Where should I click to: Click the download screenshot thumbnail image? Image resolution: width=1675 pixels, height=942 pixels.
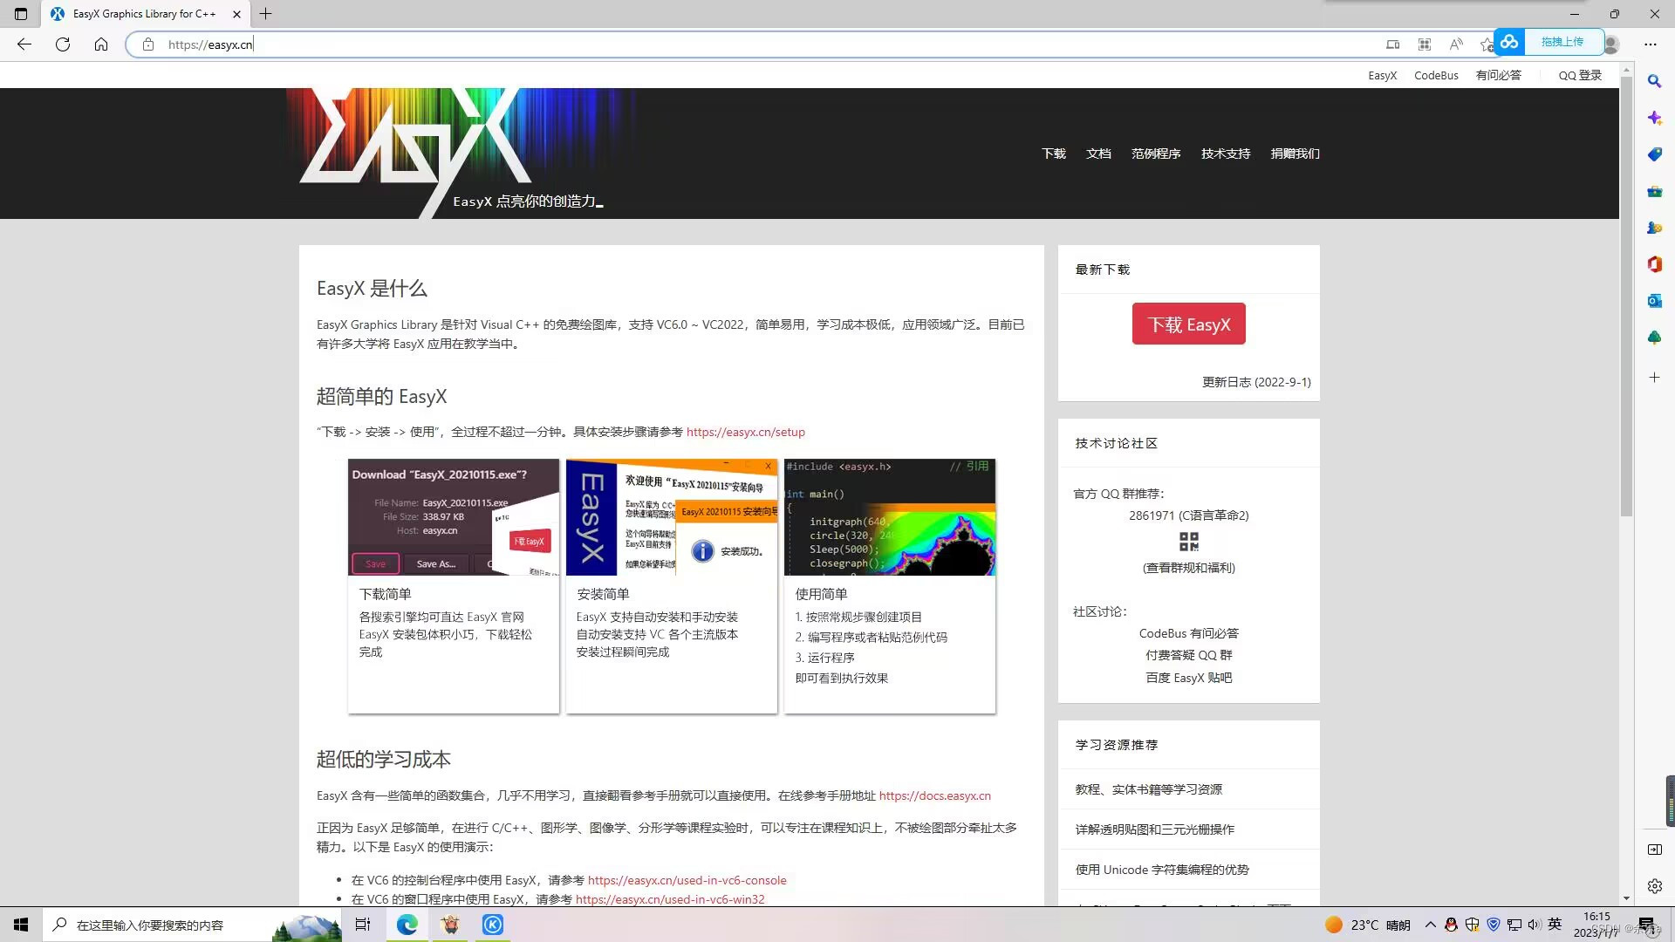pyautogui.click(x=453, y=517)
